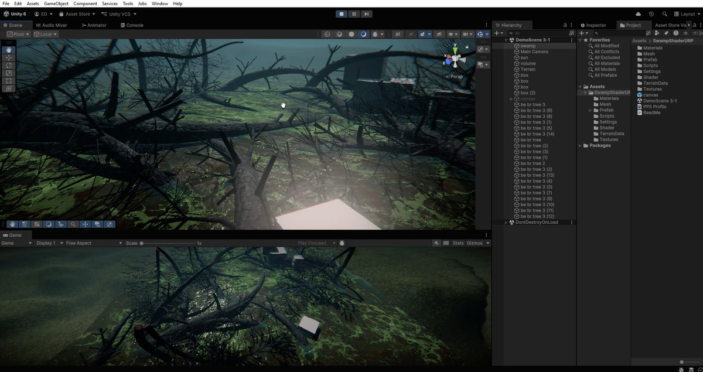Expand the Packages folder in Project
This screenshot has height=372, width=703.
(581, 145)
